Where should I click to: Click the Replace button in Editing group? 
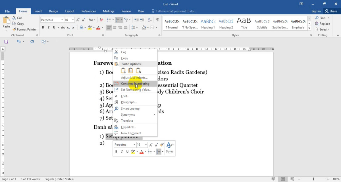point(323,24)
